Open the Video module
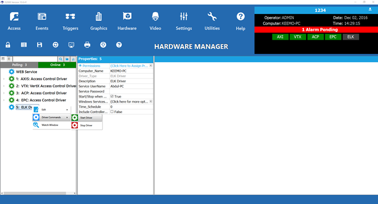This screenshot has height=204, width=378. tap(155, 21)
